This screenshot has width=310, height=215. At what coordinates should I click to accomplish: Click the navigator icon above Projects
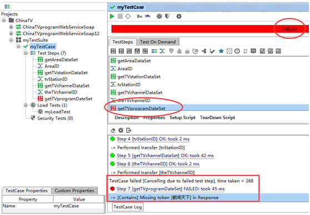[7, 7]
